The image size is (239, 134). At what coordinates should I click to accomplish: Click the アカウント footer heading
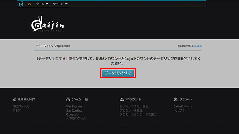133,99
